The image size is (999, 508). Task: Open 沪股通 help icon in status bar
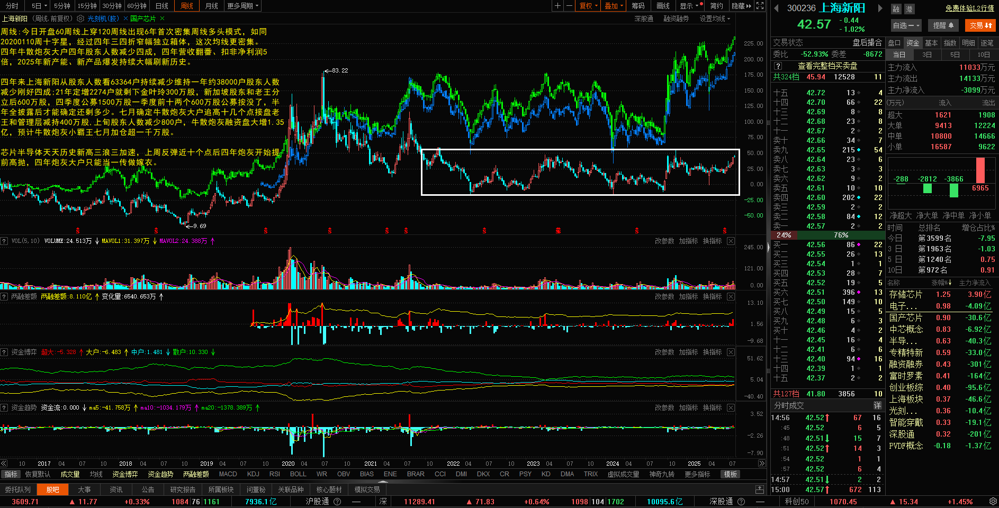pyautogui.click(x=337, y=501)
